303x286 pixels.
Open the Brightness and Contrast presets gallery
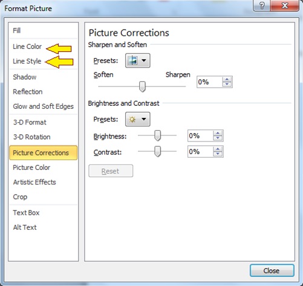point(138,119)
